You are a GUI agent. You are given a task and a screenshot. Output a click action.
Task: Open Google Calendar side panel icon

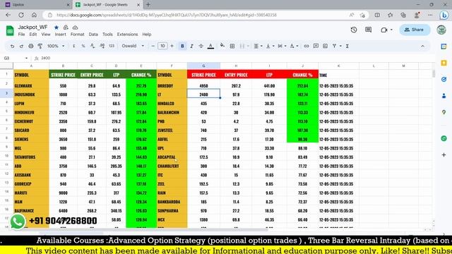point(444,47)
